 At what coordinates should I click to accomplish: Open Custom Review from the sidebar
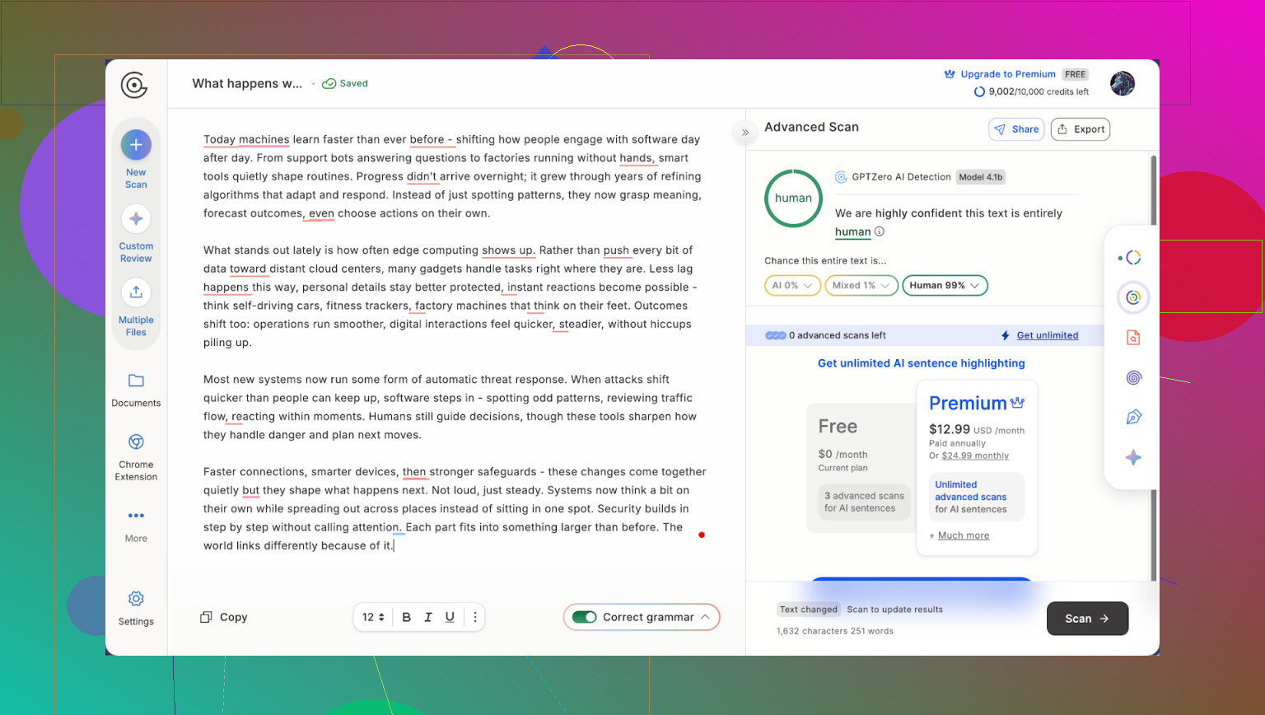click(x=136, y=219)
